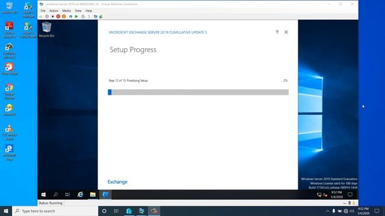
Task: Click the VM muted volume tray icon
Action: click(325, 194)
